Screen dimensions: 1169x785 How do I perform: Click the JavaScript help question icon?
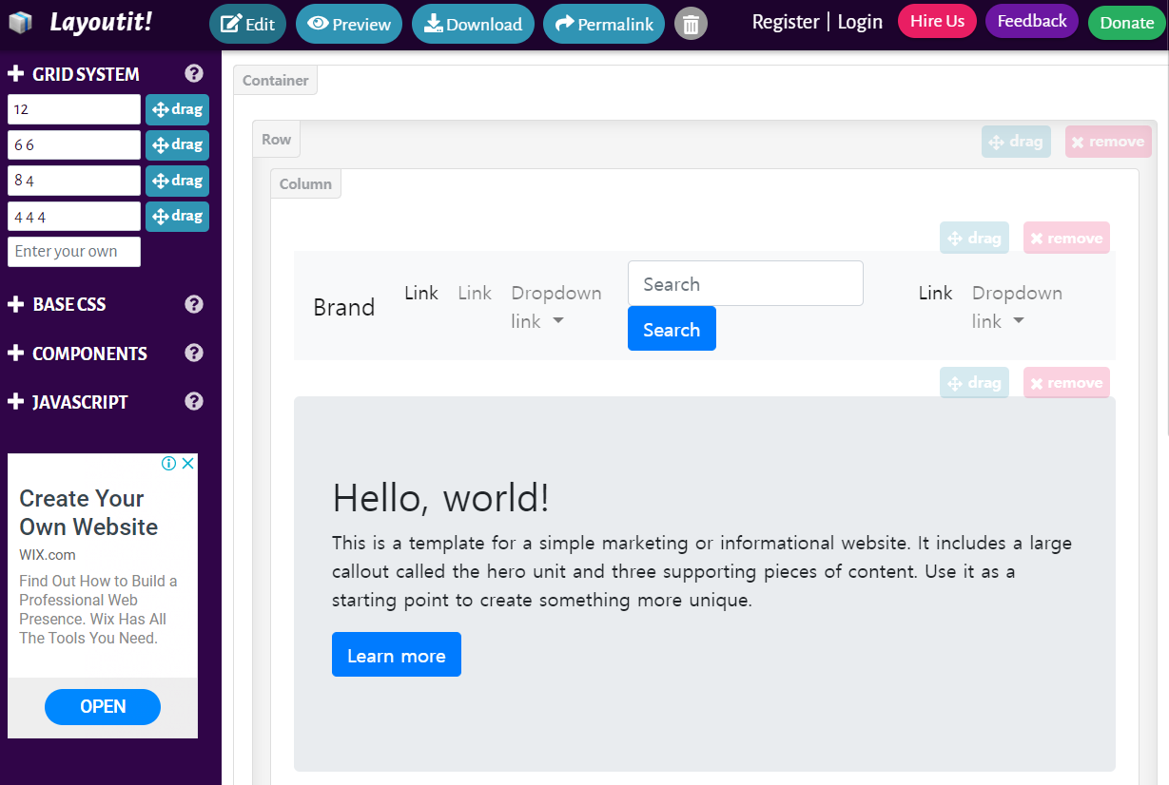194,401
